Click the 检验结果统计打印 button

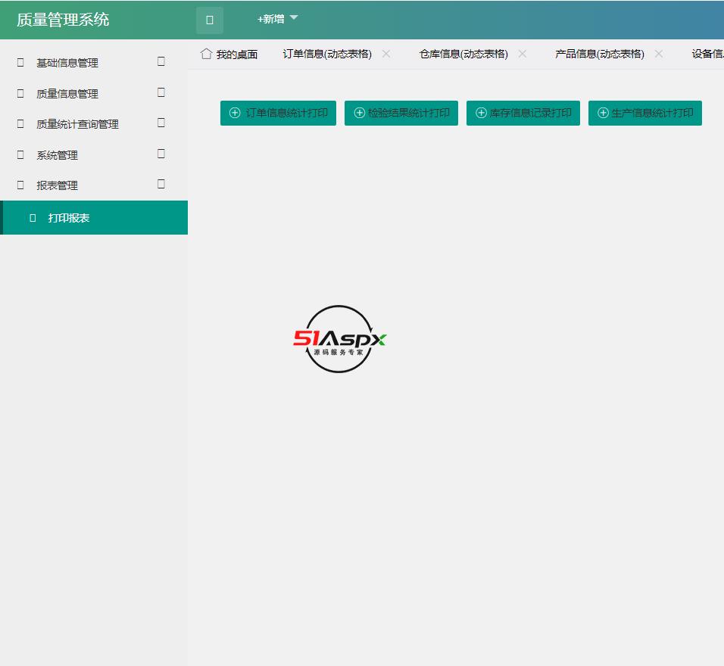click(401, 112)
